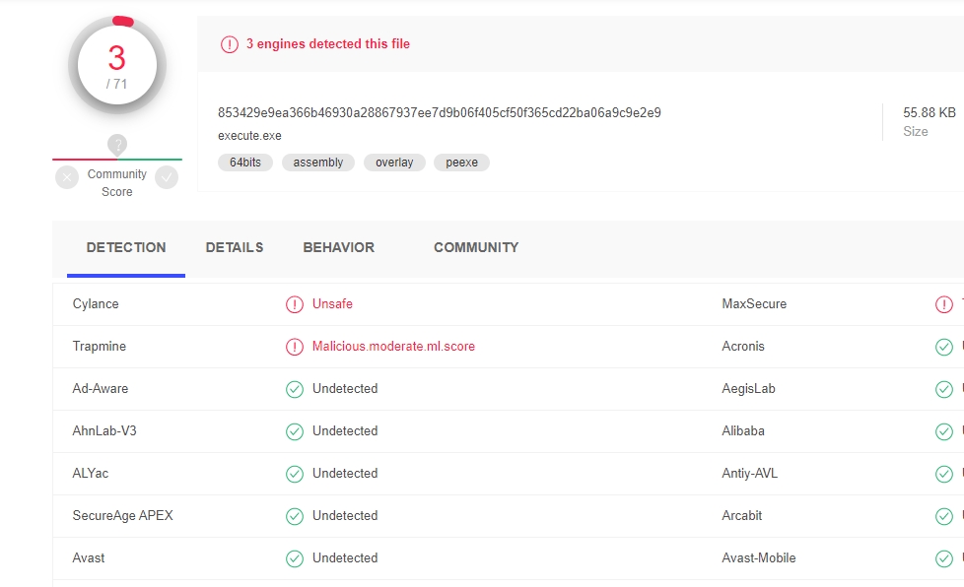Click the green checkmark icon for AhnLab-V3
The width and height of the screenshot is (964, 587).
click(294, 431)
